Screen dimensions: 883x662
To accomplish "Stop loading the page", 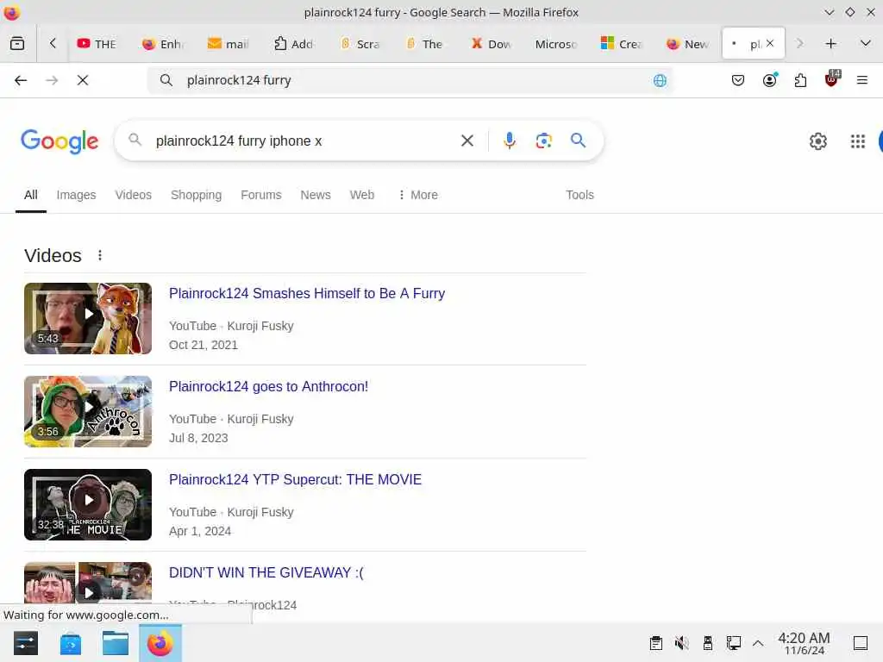I will pyautogui.click(x=83, y=80).
